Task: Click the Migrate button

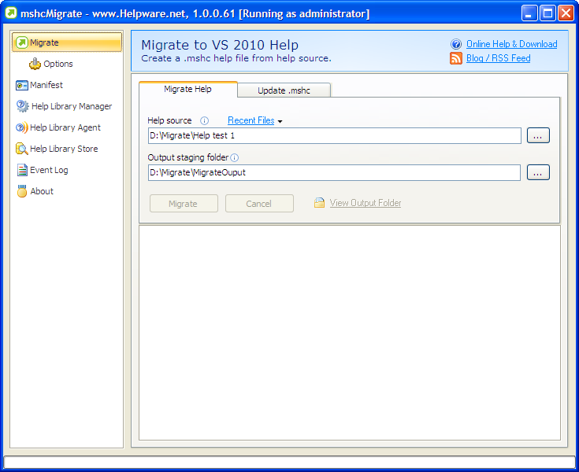Action: point(184,204)
